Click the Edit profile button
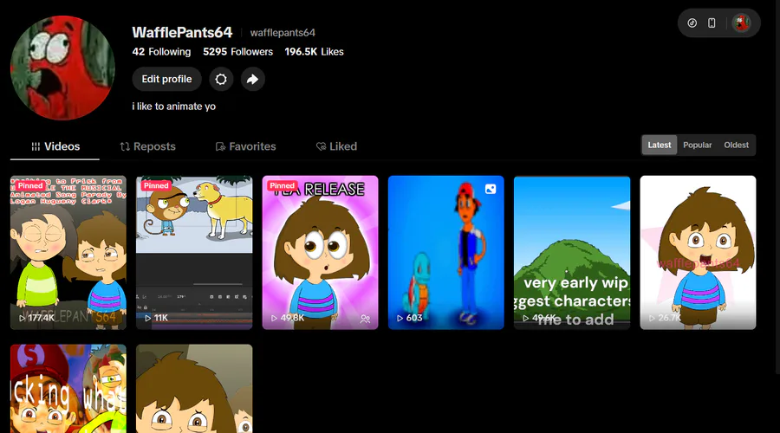 [x=166, y=79]
